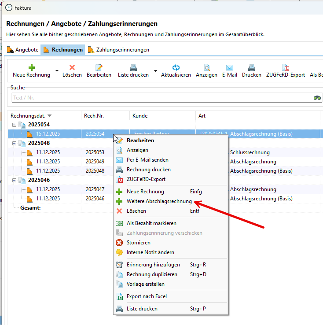The height and width of the screenshot is (325, 323).
Task: Switch to the Angebote tab
Action: pyautogui.click(x=23, y=50)
